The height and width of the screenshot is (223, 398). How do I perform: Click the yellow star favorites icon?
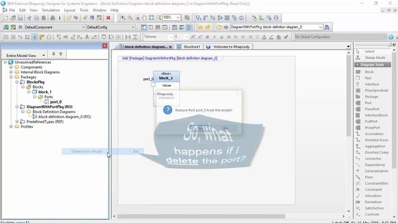point(200,27)
